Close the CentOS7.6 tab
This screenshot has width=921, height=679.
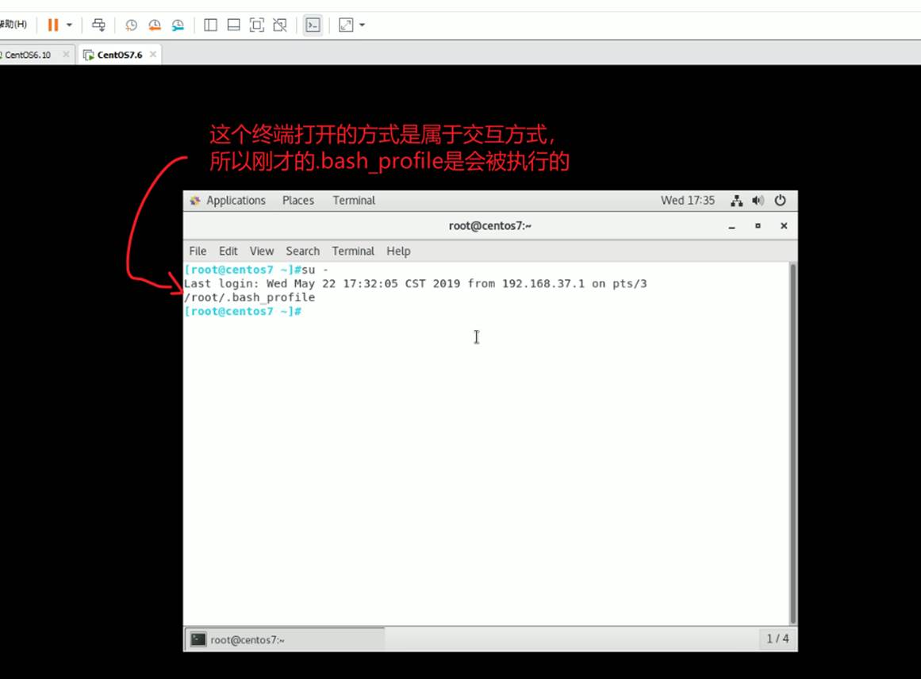click(x=153, y=55)
